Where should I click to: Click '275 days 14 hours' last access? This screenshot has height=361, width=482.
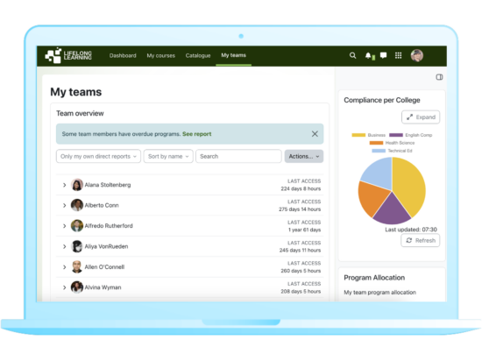coord(300,209)
